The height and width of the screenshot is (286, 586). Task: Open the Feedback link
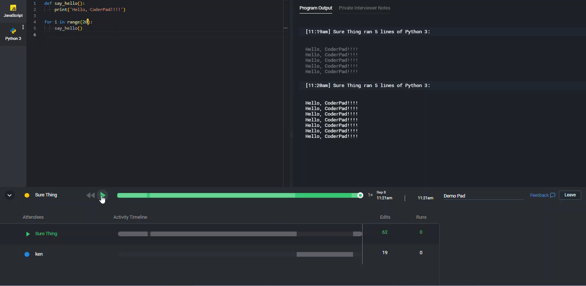point(539,195)
